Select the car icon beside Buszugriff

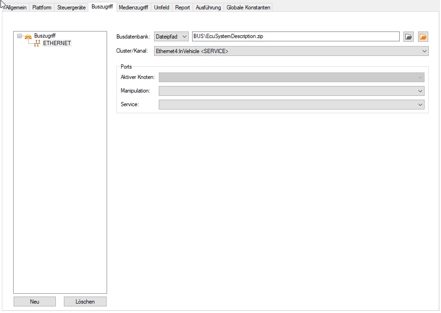[28, 36]
